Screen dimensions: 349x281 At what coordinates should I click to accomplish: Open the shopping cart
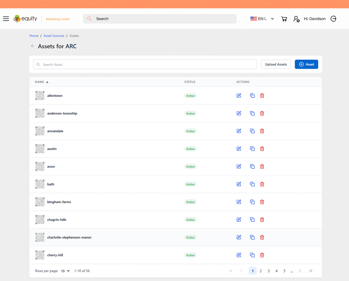(x=284, y=19)
